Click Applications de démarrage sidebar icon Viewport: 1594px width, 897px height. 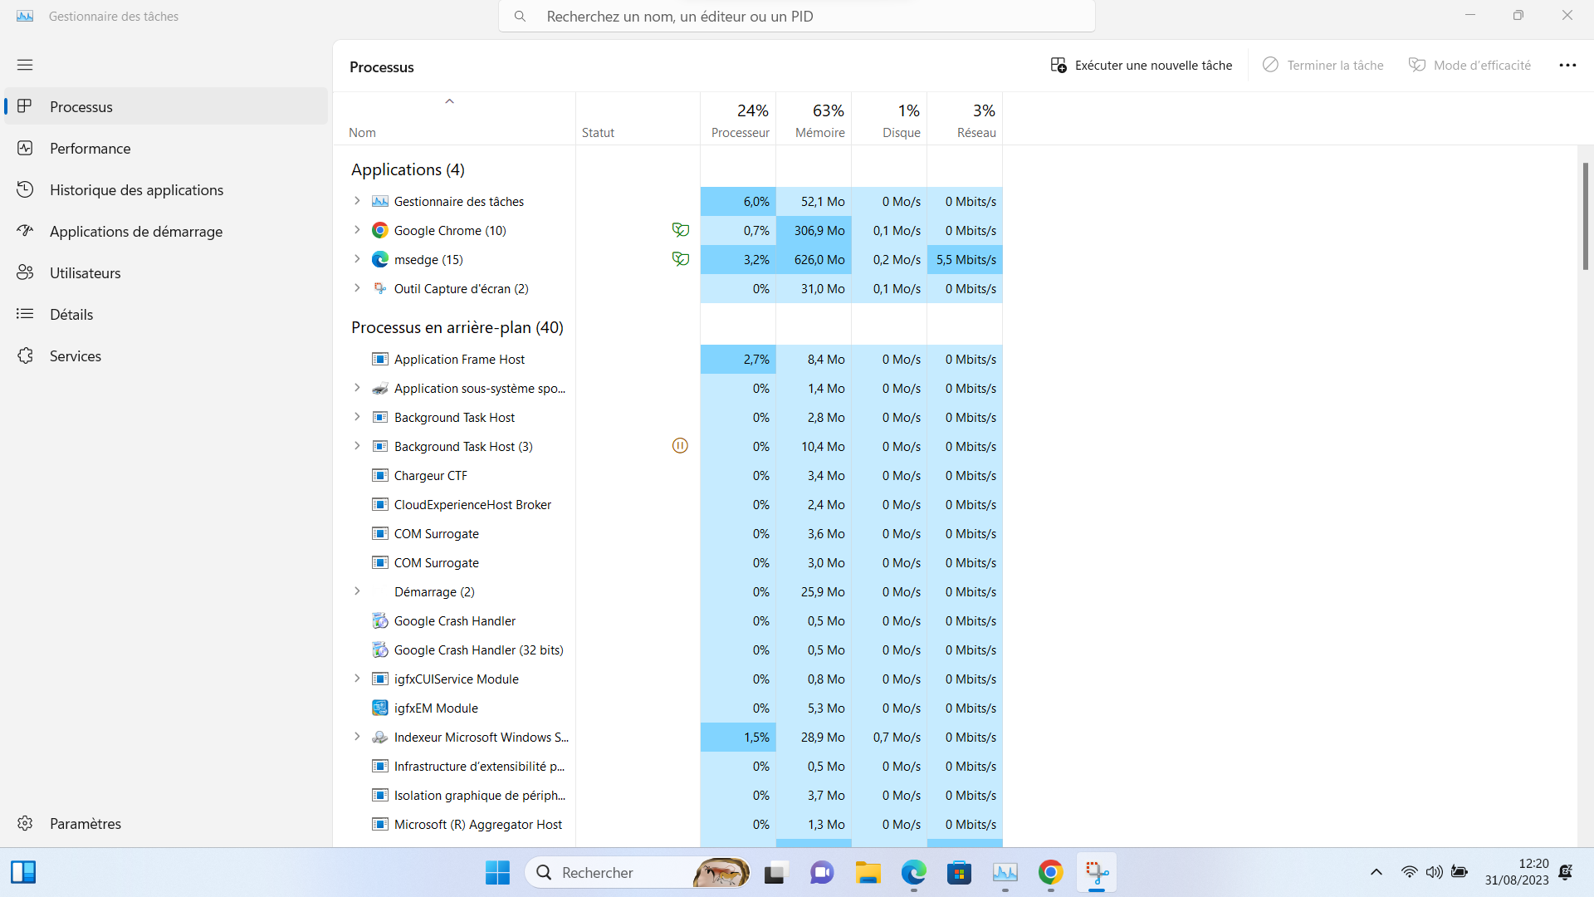tap(25, 231)
